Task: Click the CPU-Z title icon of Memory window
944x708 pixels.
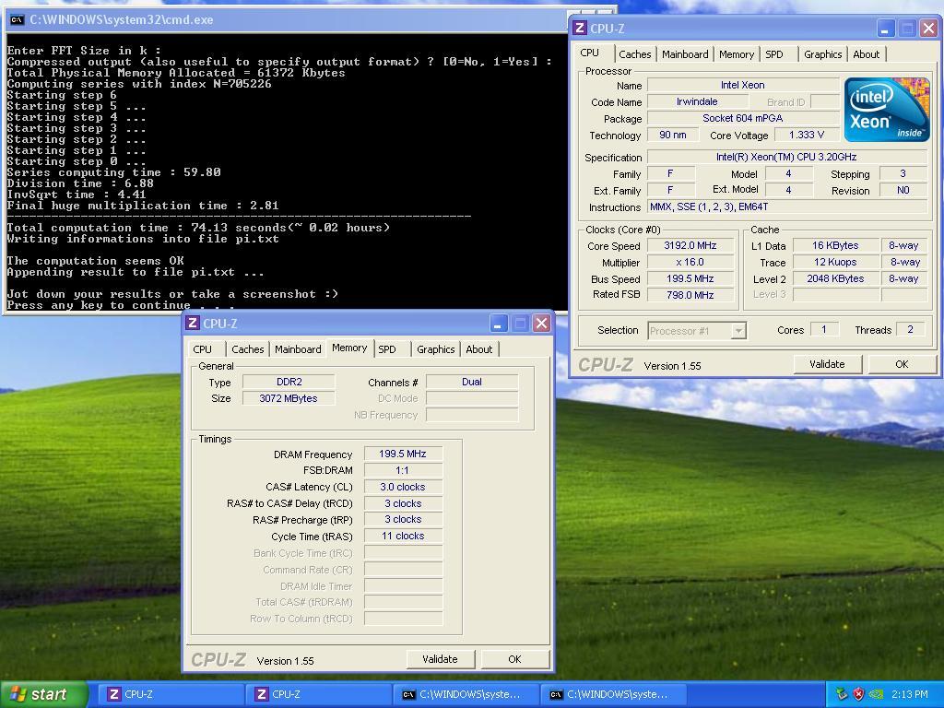Action: tap(193, 323)
